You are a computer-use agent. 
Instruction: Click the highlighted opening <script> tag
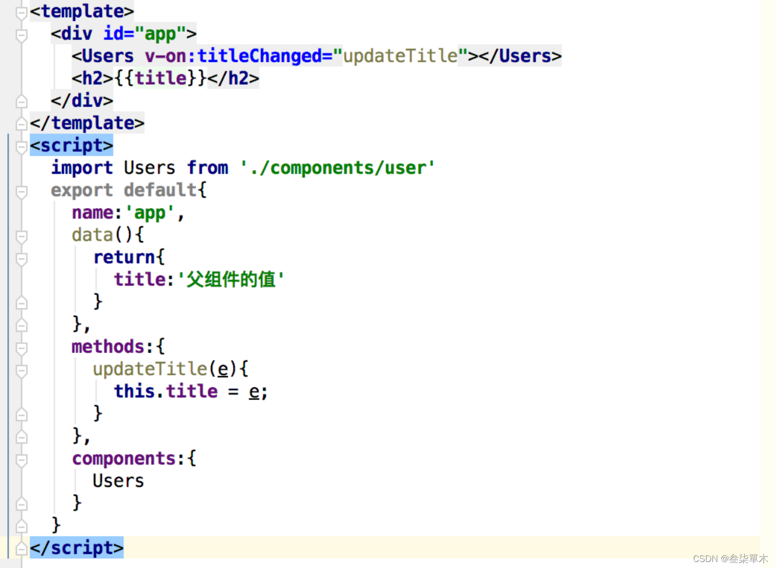(x=72, y=146)
